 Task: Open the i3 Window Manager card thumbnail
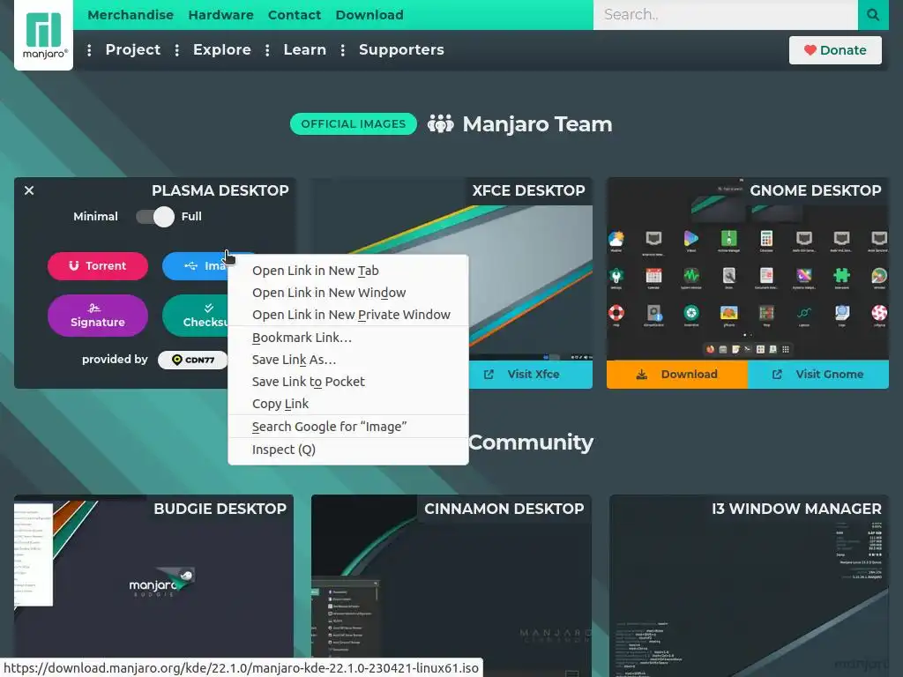click(749, 587)
